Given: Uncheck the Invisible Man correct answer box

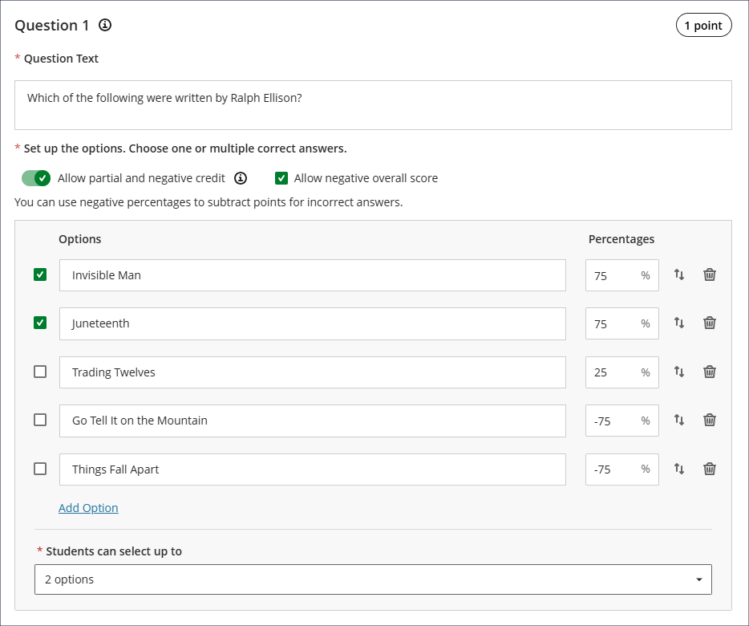Looking at the screenshot, I should [40, 274].
